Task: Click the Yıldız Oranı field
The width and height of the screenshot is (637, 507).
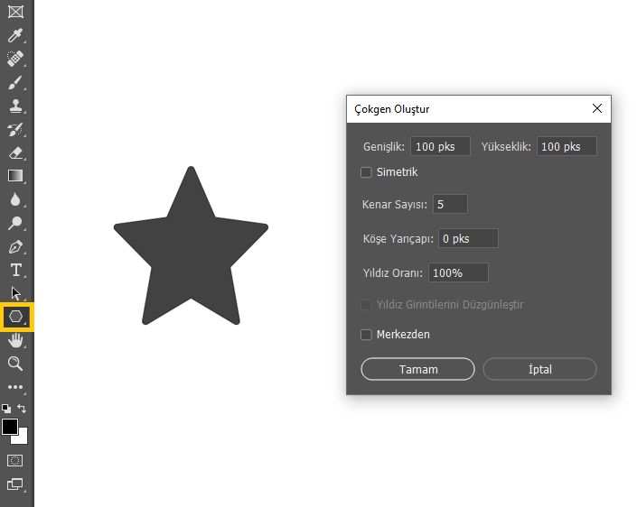Action: (459, 273)
